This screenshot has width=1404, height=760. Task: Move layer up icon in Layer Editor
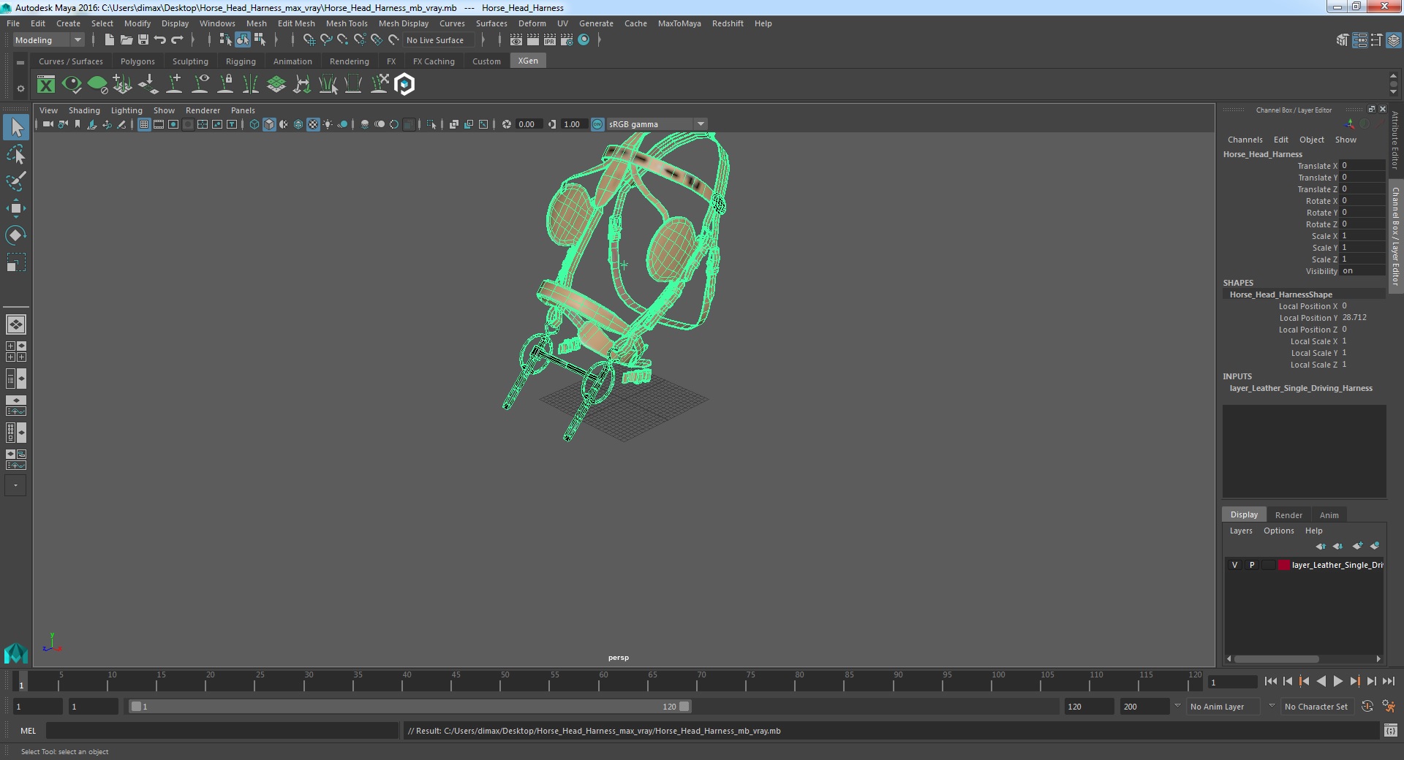pos(1321,546)
